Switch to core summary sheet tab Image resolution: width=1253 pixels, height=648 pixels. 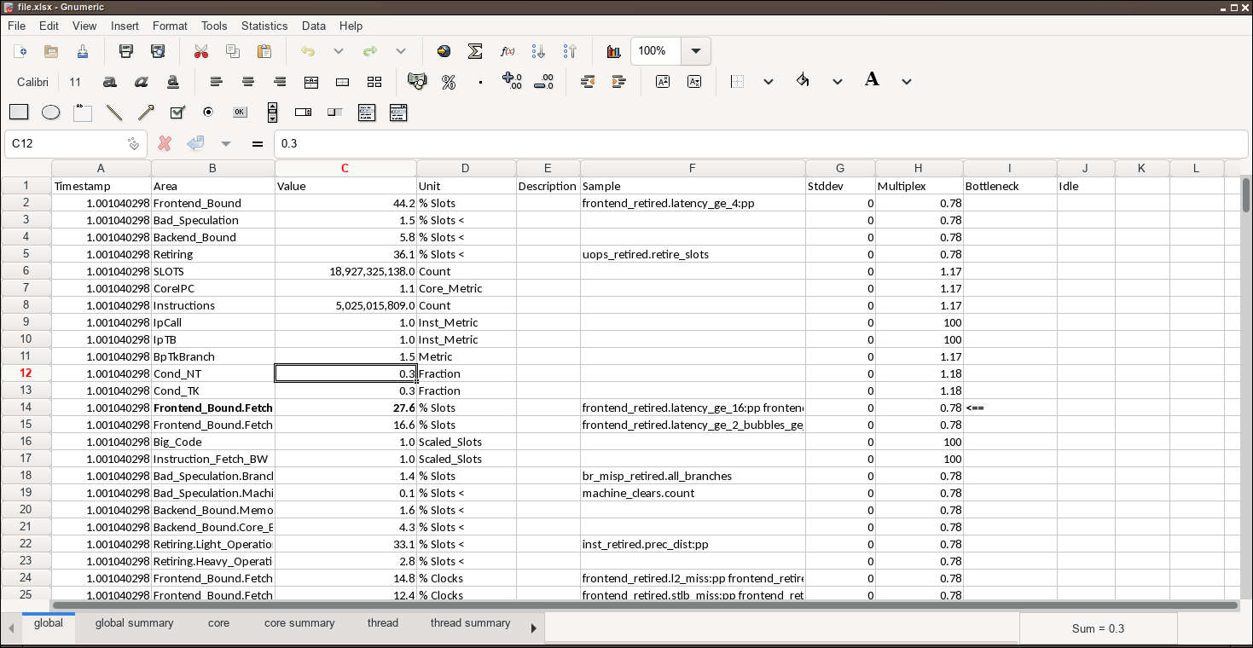pyautogui.click(x=299, y=623)
